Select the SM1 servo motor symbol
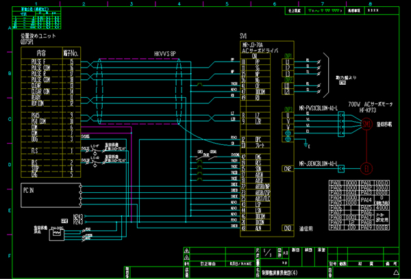 pyautogui.click(x=366, y=124)
